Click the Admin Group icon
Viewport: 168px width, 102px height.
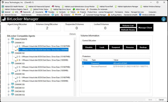74,9
